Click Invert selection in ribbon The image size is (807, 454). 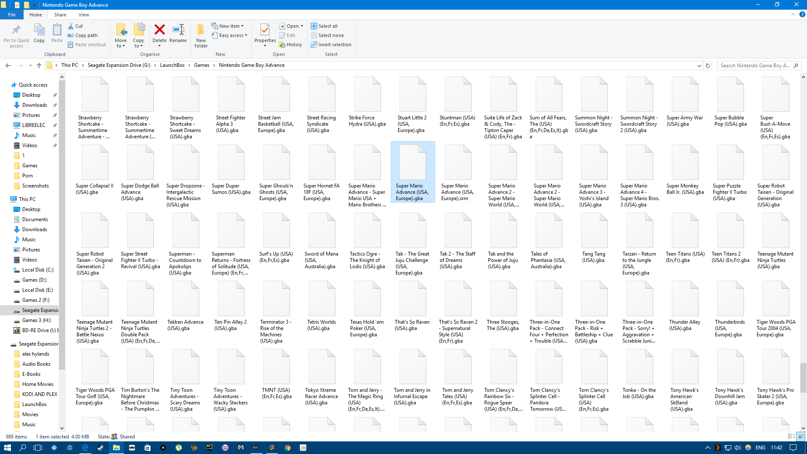(x=331, y=45)
